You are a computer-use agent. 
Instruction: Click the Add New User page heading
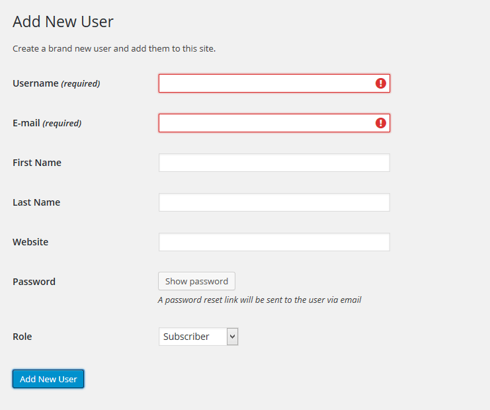(63, 22)
